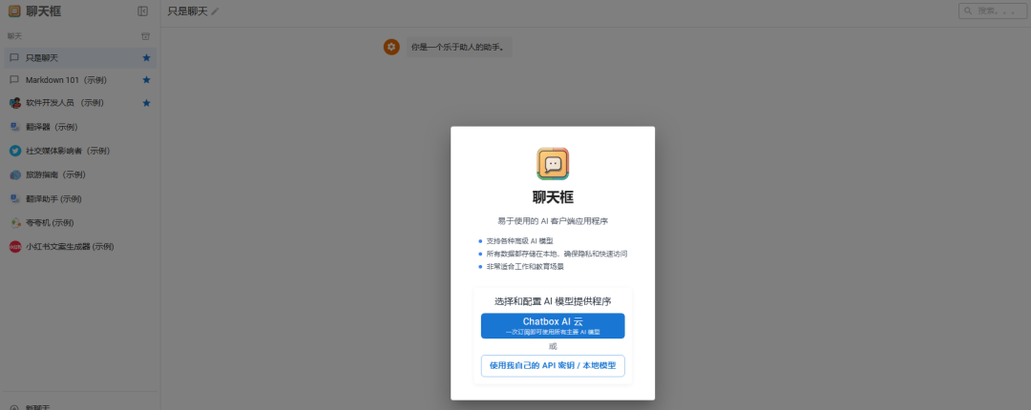This screenshot has height=410, width=1031.
Task: Edit the chat title with pencil icon
Action: tap(215, 11)
